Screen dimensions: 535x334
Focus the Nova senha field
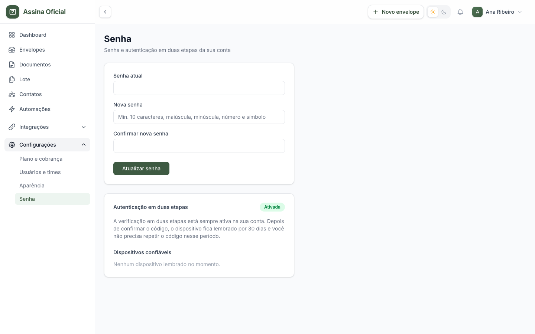click(x=199, y=117)
